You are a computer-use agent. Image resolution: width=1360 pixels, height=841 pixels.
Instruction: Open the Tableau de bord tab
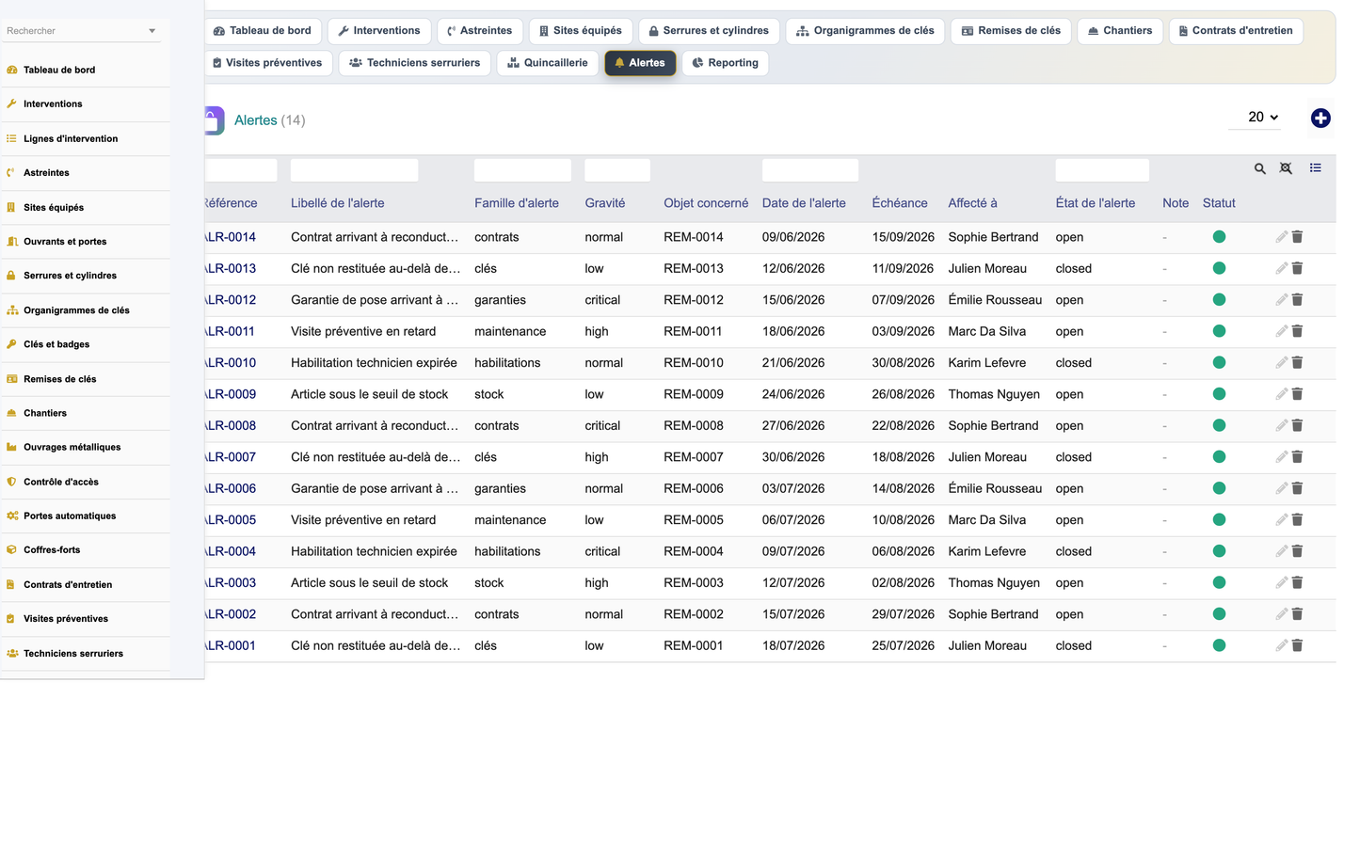(263, 31)
